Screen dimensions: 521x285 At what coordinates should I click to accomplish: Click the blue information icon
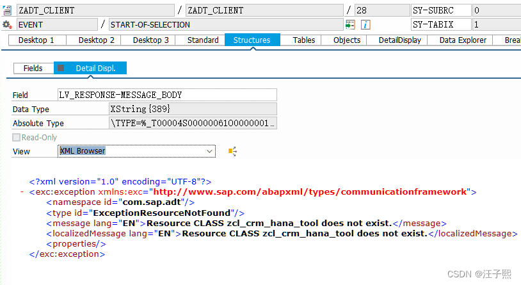tap(366, 24)
